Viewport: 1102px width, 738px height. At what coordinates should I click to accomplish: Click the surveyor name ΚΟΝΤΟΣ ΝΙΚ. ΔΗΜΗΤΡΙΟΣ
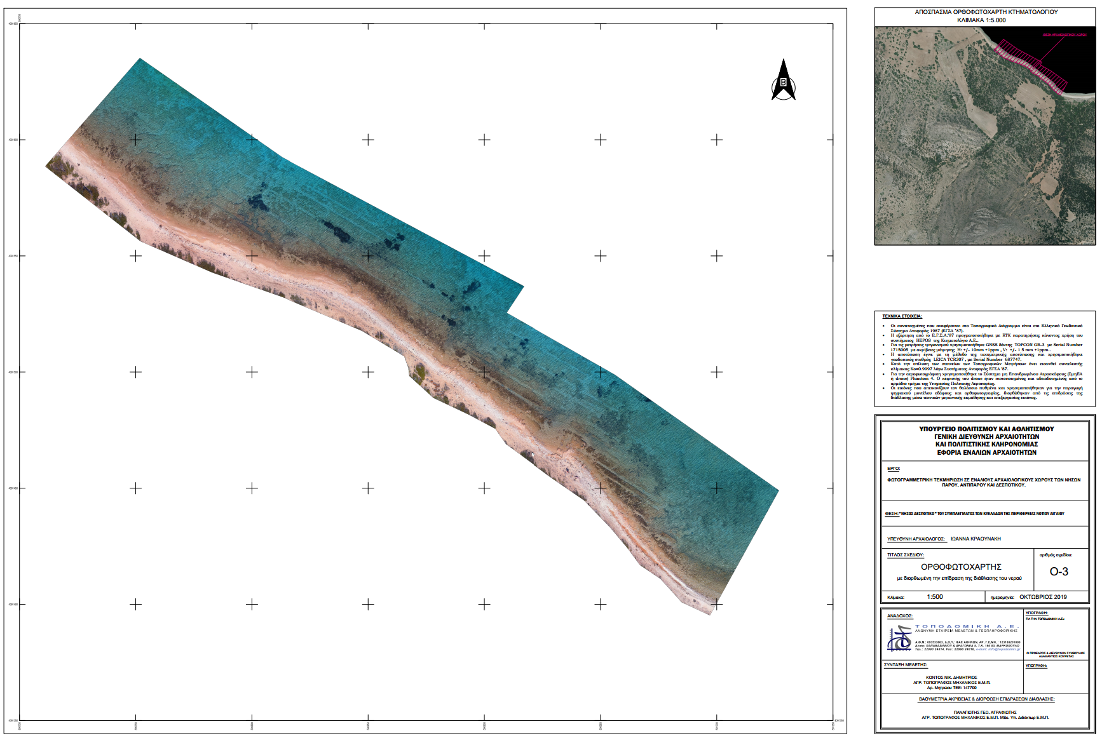pos(951,678)
